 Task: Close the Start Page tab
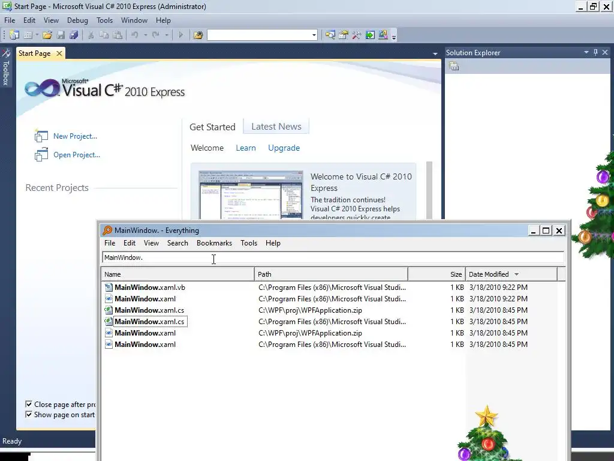[x=59, y=53]
